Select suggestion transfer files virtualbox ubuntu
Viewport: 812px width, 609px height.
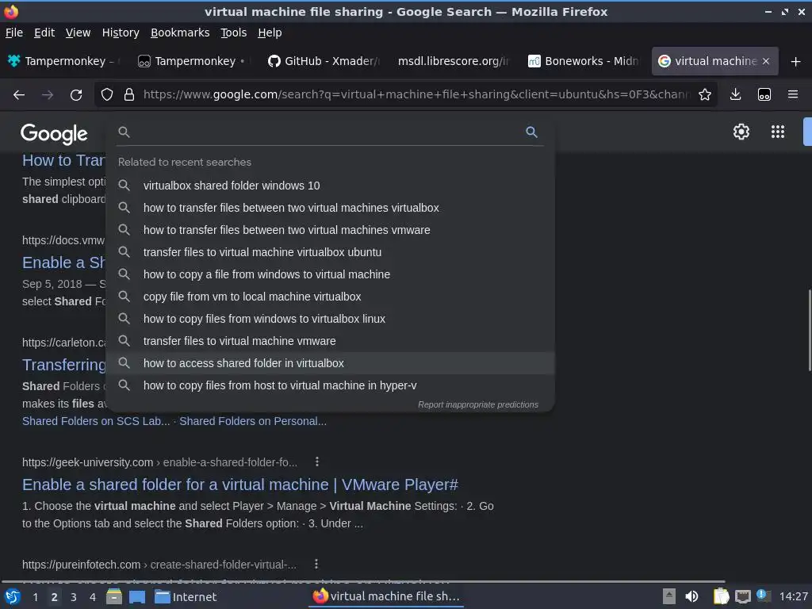click(x=330, y=252)
